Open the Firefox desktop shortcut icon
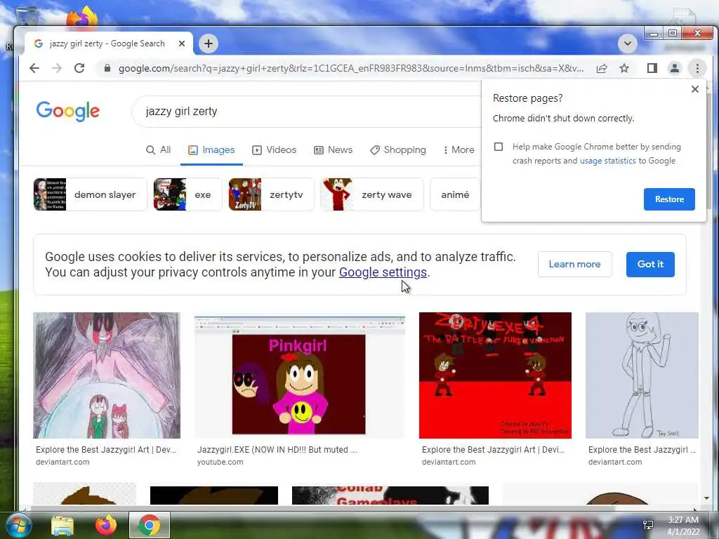Screen dimensions: 719x539 (x=82, y=18)
